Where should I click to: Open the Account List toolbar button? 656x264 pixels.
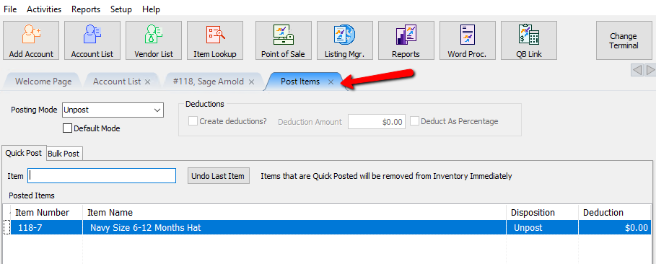pos(92,40)
